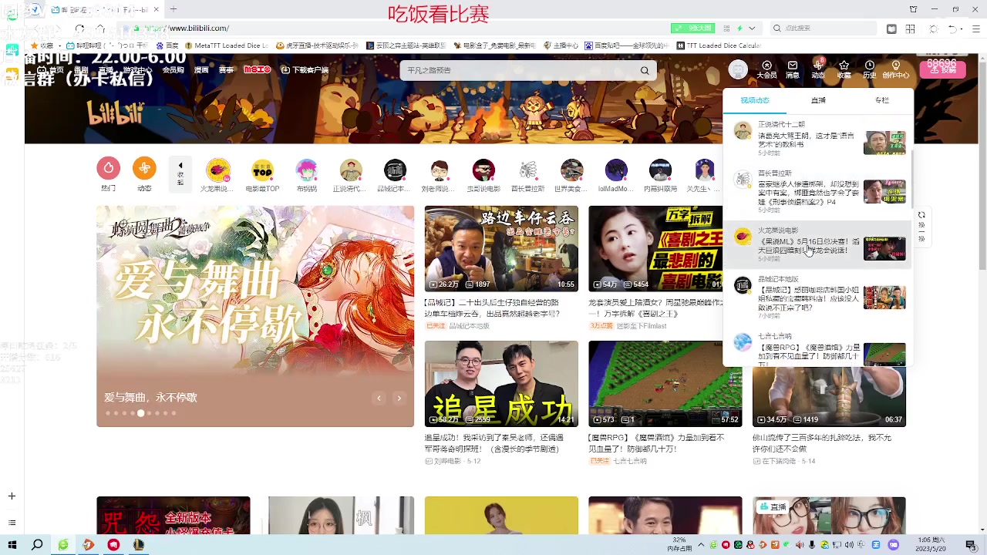Open the 七言七言呐 feed entry
Image resolution: width=987 pixels, height=555 pixels.
pyautogui.click(x=817, y=347)
